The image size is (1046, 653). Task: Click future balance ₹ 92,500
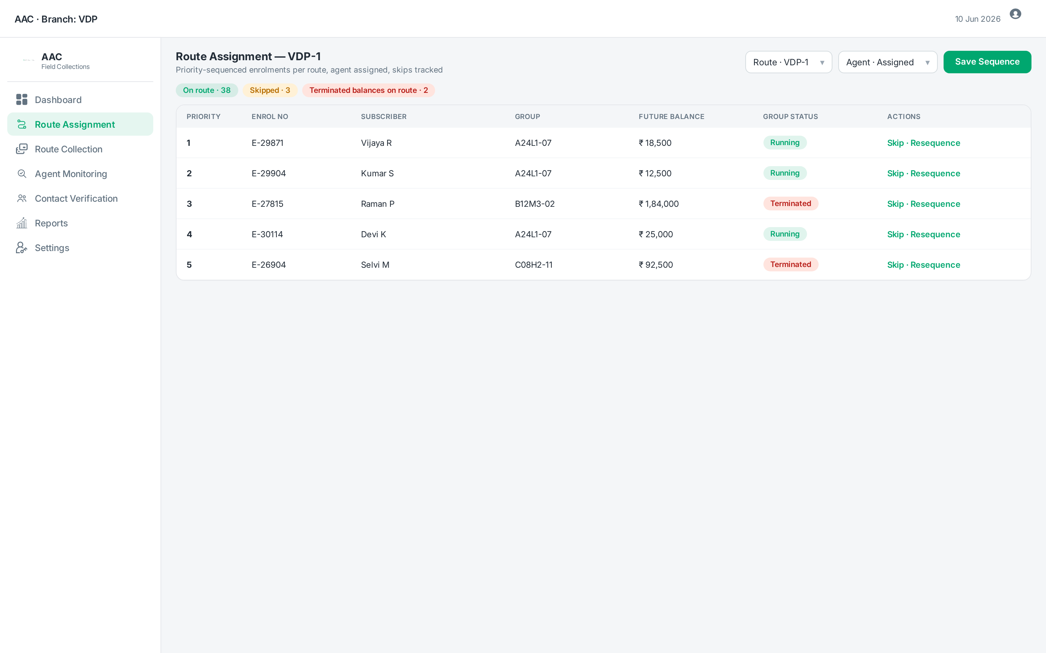656,265
